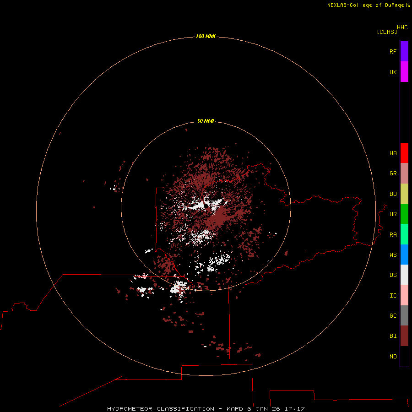The image size is (412, 412).
Task: Click the IC pink legend swatch
Action: point(404,295)
